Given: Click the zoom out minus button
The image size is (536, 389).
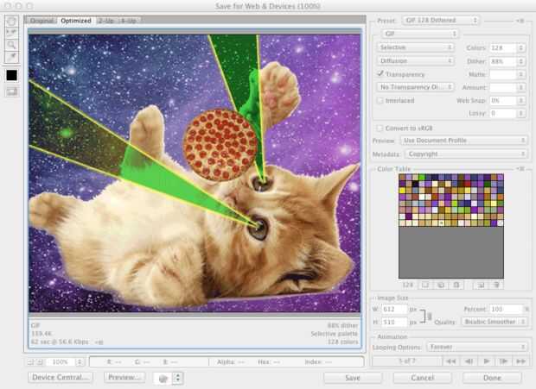Looking at the screenshot, I should click(30, 361).
